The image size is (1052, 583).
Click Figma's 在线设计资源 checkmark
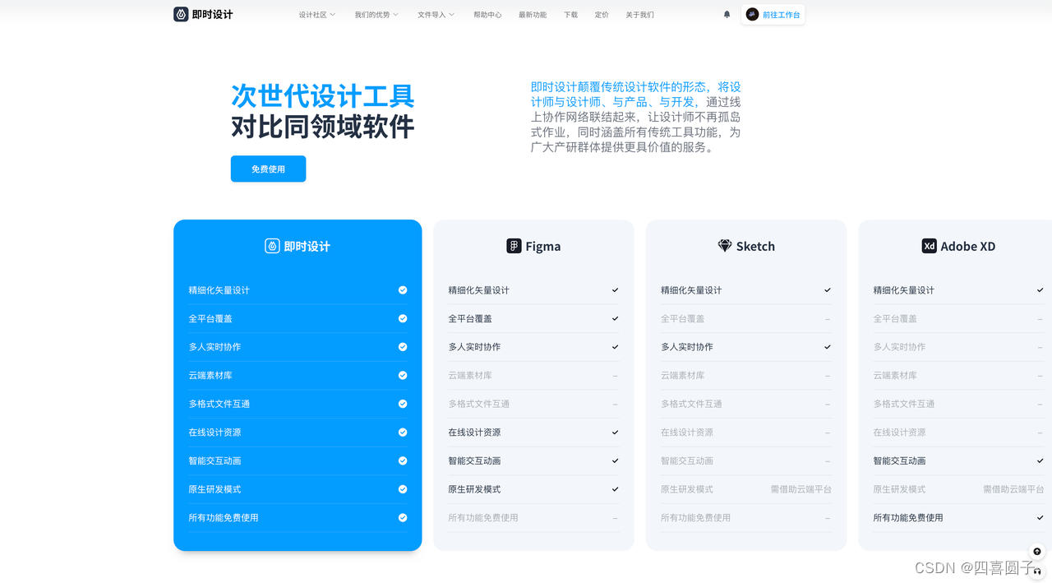(615, 433)
